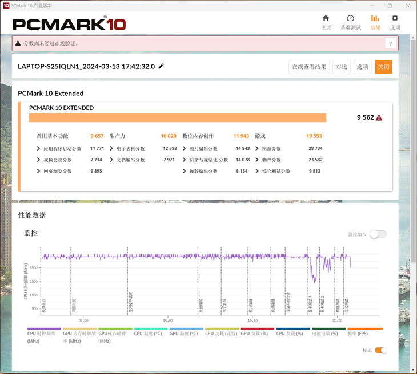Toggle CPU 时钟频率 (MHz) legend series
This screenshot has width=417, height=374.
coord(44,336)
